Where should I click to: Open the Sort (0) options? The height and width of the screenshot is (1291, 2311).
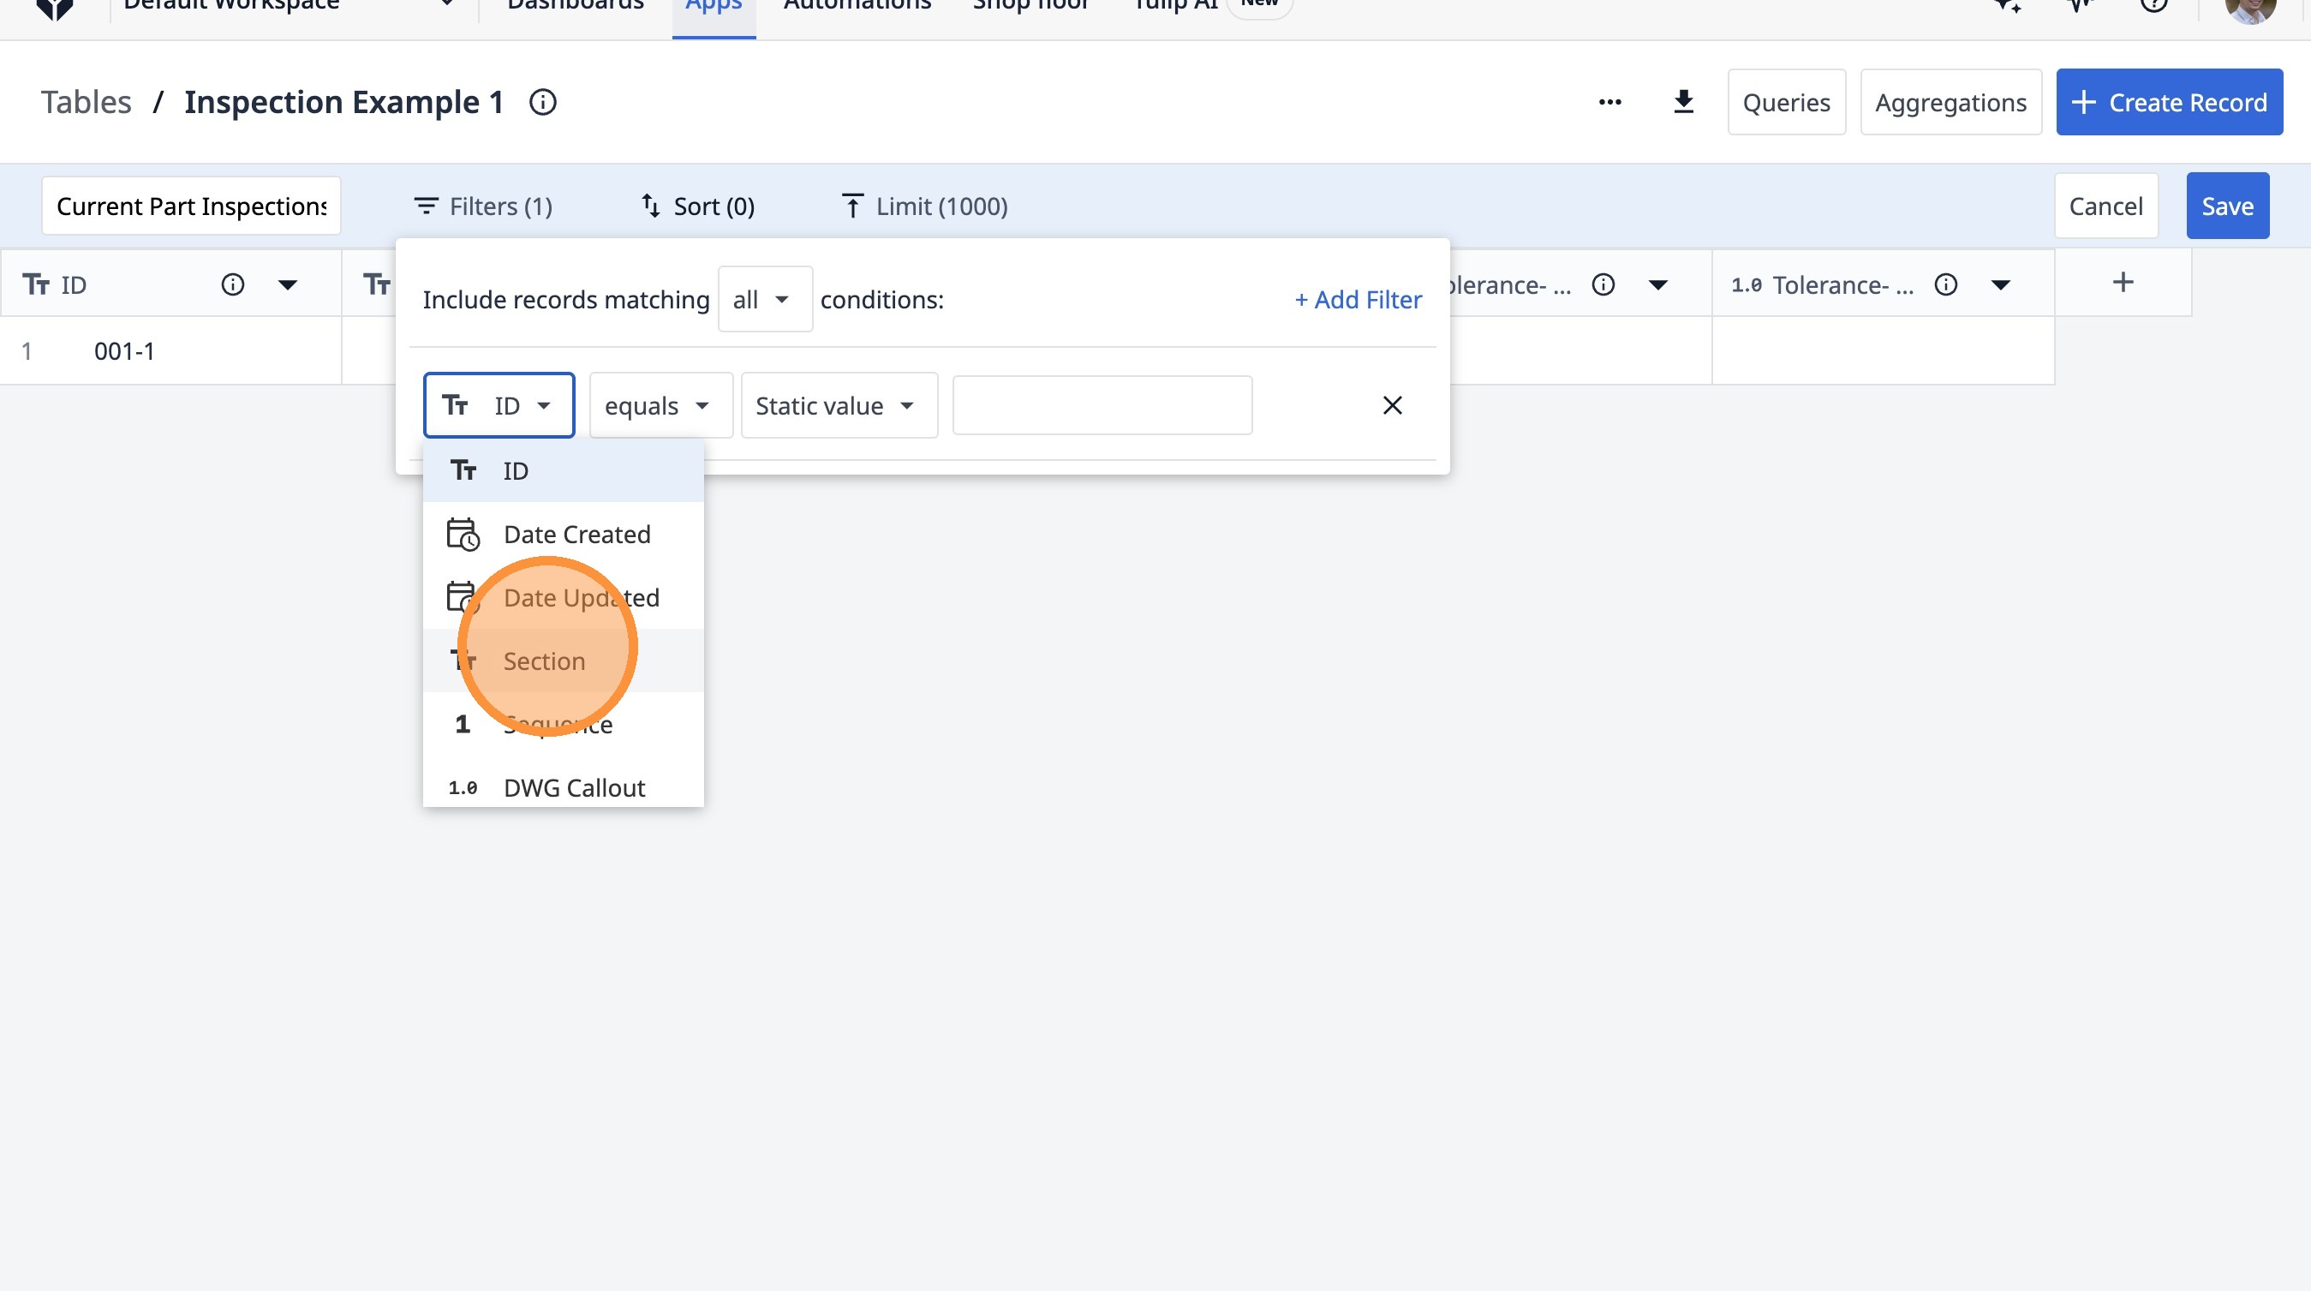coord(697,206)
